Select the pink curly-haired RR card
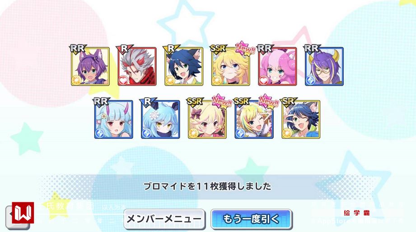Image resolution: width=416 pixels, height=232 pixels. tap(277, 66)
